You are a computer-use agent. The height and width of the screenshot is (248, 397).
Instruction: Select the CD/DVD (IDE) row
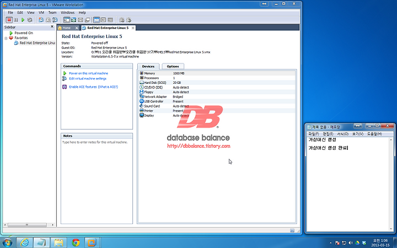[x=217, y=87]
